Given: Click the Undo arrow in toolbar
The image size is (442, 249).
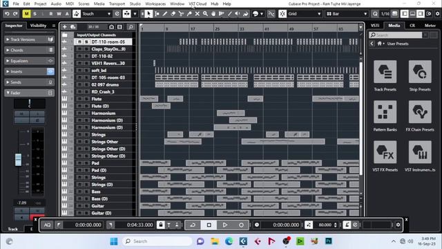Looking at the screenshot, I should (x=7, y=14).
